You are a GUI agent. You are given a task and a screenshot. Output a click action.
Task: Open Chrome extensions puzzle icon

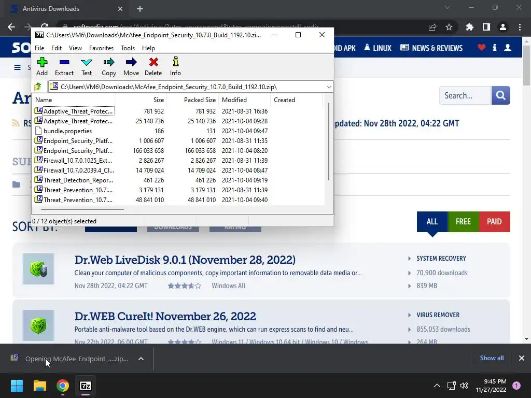pos(470,27)
